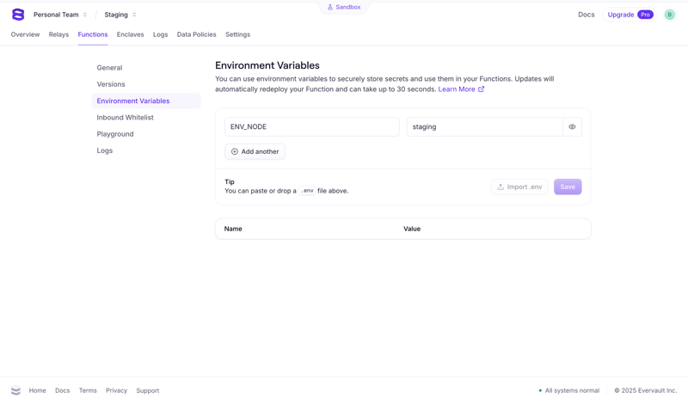This screenshot has height=404, width=688.
Task: Click the staging value input field
Action: tap(484, 126)
